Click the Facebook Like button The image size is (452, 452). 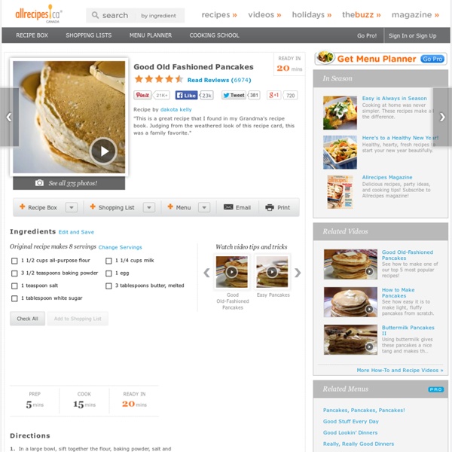(186, 95)
